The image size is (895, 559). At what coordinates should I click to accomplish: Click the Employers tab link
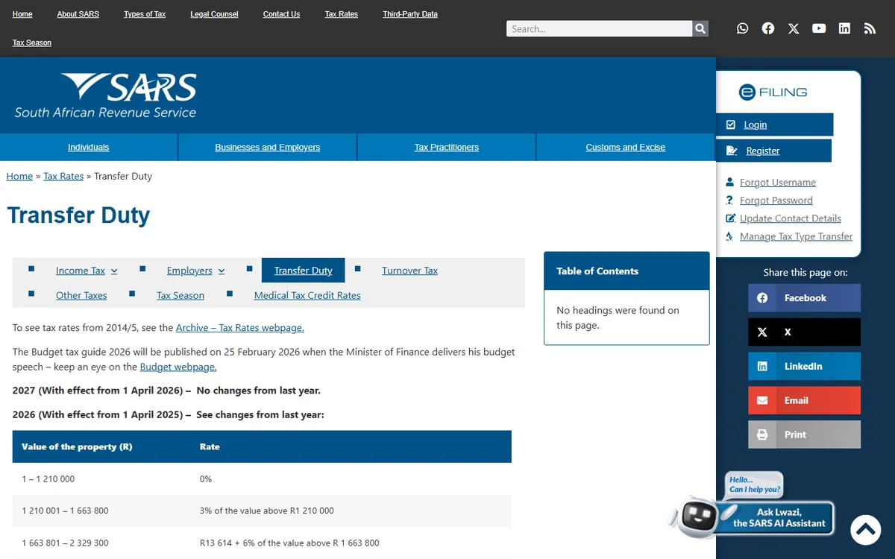tap(189, 271)
